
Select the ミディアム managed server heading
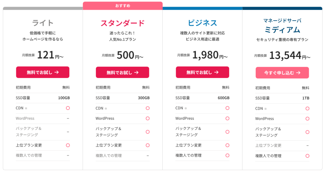point(282,30)
